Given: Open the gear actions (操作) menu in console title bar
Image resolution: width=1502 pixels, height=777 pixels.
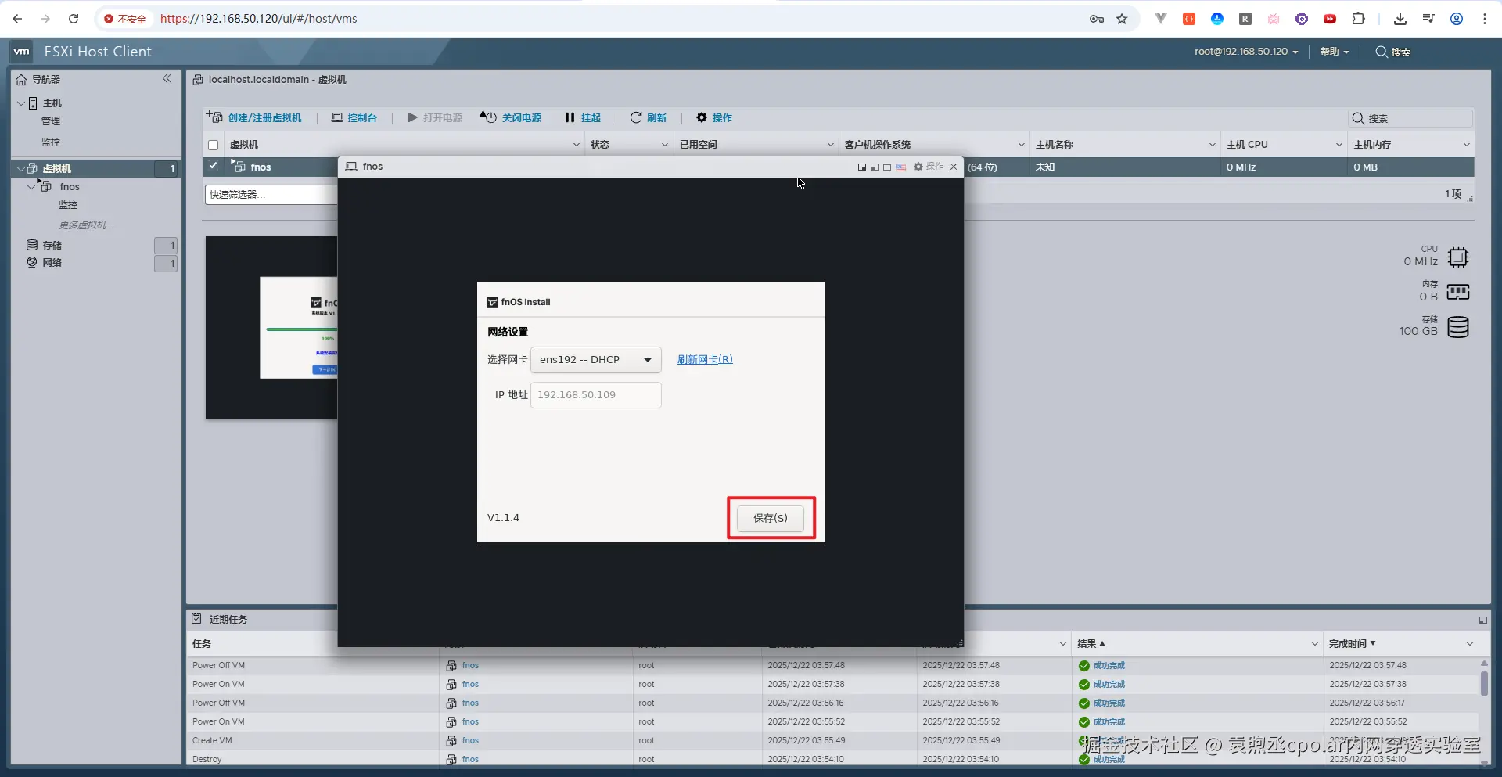Looking at the screenshot, I should click(929, 167).
